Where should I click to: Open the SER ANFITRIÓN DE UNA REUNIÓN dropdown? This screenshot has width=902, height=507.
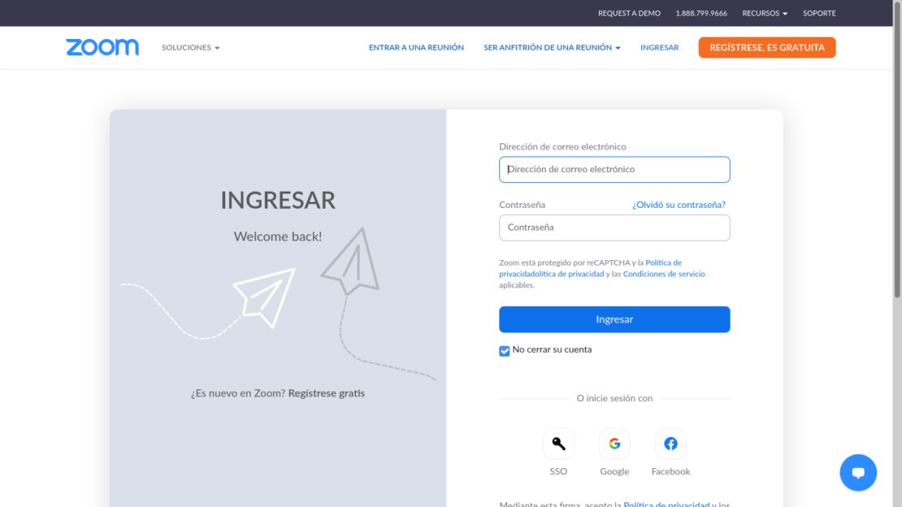pos(552,47)
